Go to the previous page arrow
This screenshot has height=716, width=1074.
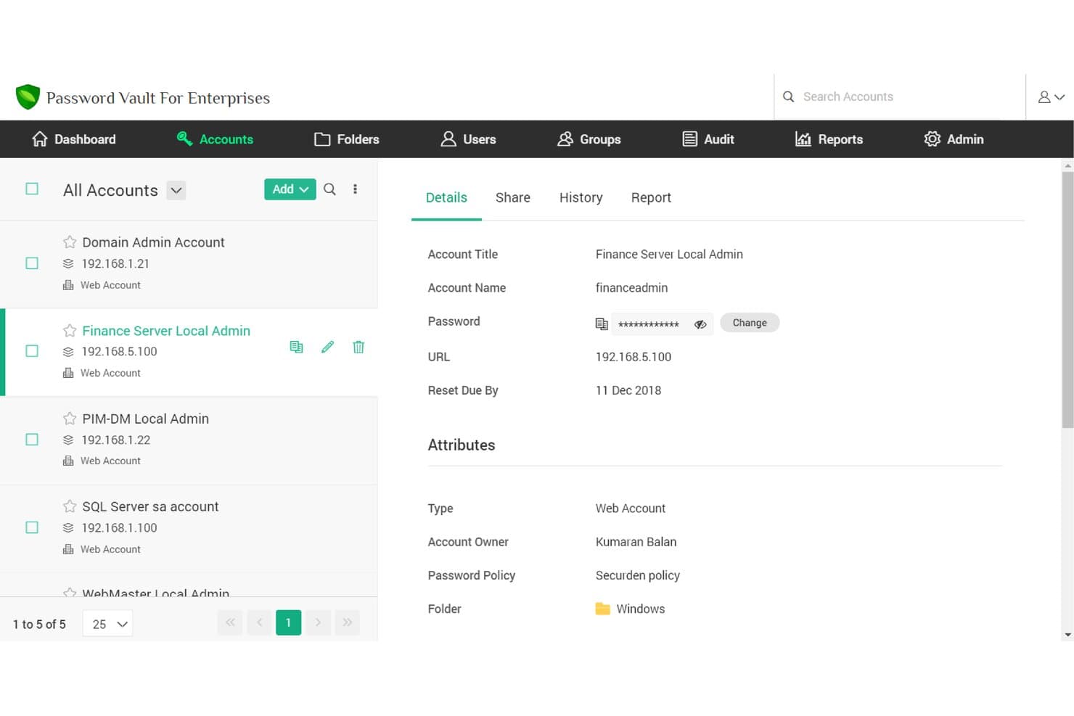tap(259, 622)
